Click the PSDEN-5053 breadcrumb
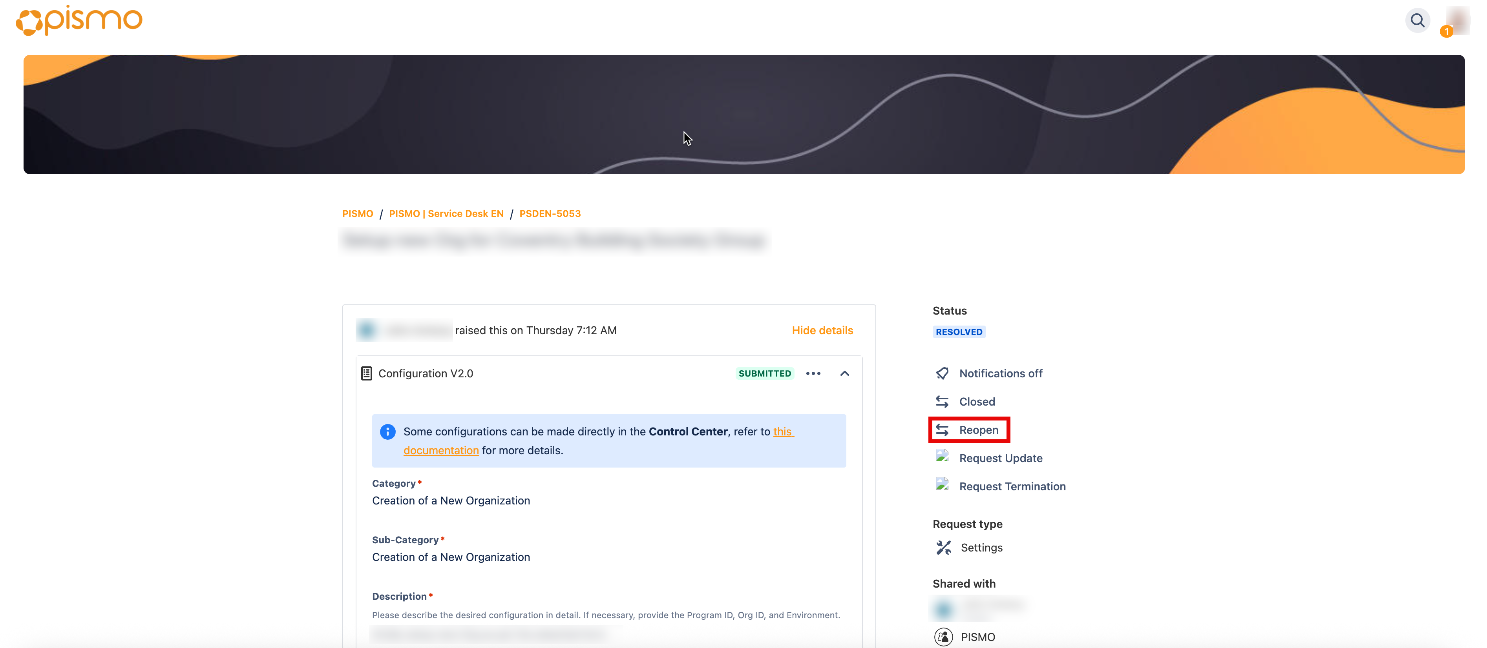The image size is (1487, 648). pyautogui.click(x=550, y=213)
